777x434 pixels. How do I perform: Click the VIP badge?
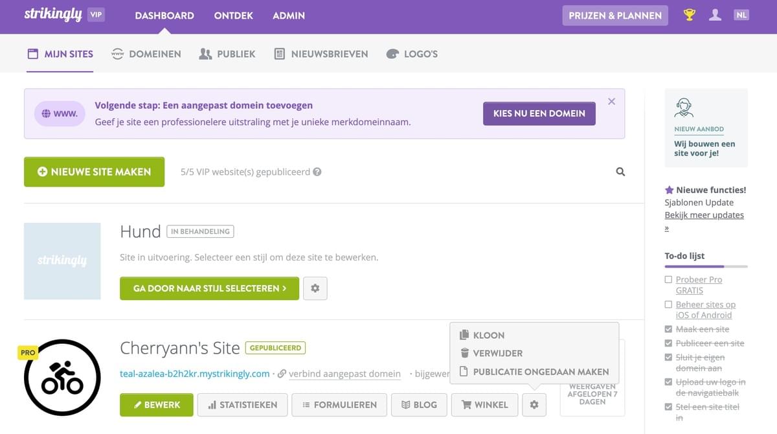[x=96, y=14]
